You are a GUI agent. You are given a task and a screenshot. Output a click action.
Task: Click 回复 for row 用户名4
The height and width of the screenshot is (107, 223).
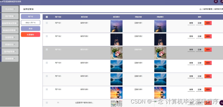[x=200, y=63]
